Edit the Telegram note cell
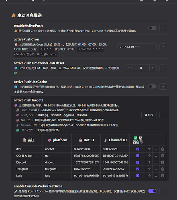Screen dimensions: 177x200 pyautogui.click(x=28, y=169)
